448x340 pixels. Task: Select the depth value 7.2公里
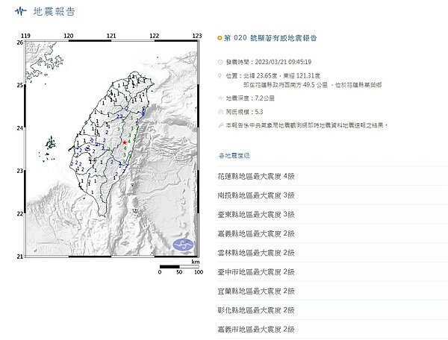[x=264, y=98]
